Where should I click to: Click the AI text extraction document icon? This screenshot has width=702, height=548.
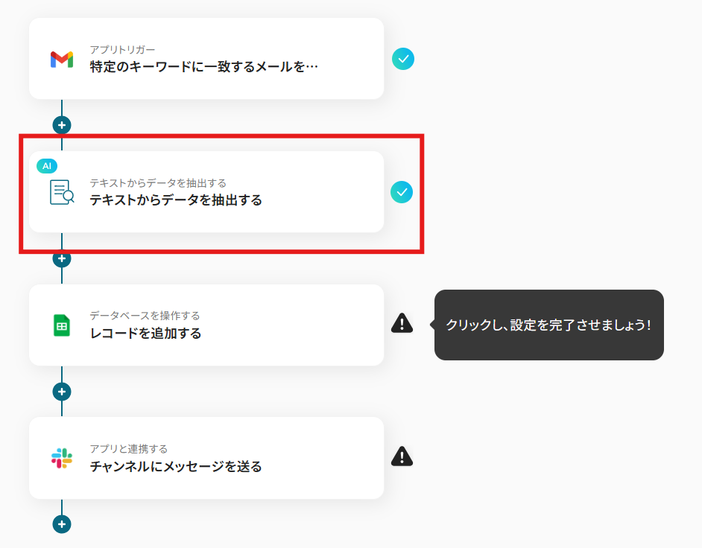click(62, 192)
